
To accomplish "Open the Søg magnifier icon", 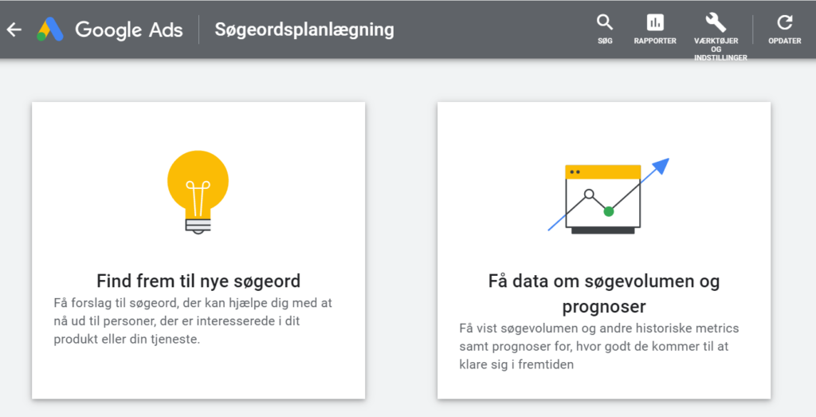I will click(x=605, y=22).
